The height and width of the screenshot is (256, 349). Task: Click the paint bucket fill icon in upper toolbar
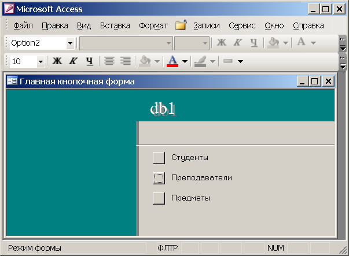click(273, 42)
